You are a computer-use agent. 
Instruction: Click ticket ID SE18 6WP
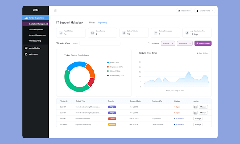[x=64, y=124]
